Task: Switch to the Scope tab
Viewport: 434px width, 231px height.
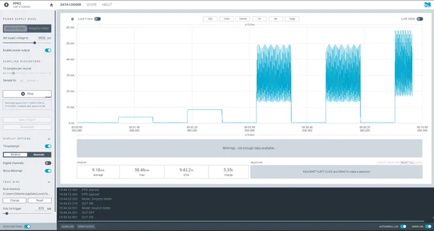Action: [x=91, y=4]
